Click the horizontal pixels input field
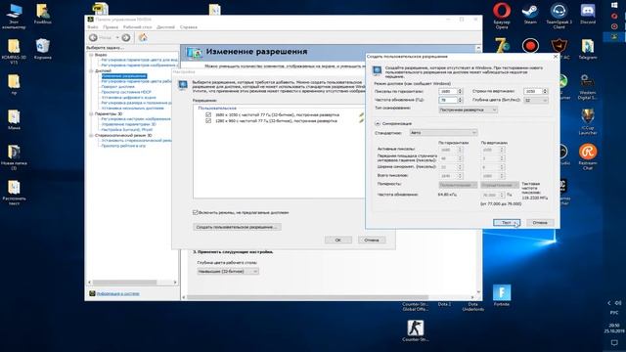 click(448, 91)
